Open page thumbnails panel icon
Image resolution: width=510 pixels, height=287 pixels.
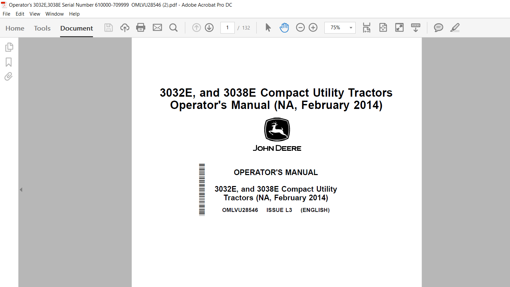(9, 47)
